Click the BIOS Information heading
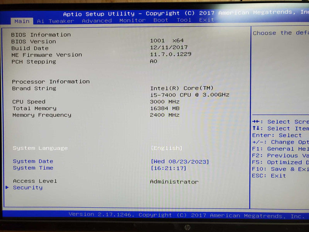Viewport: 309px width, 232px height. (41, 35)
